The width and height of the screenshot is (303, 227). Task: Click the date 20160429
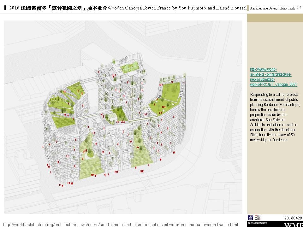[293, 218]
